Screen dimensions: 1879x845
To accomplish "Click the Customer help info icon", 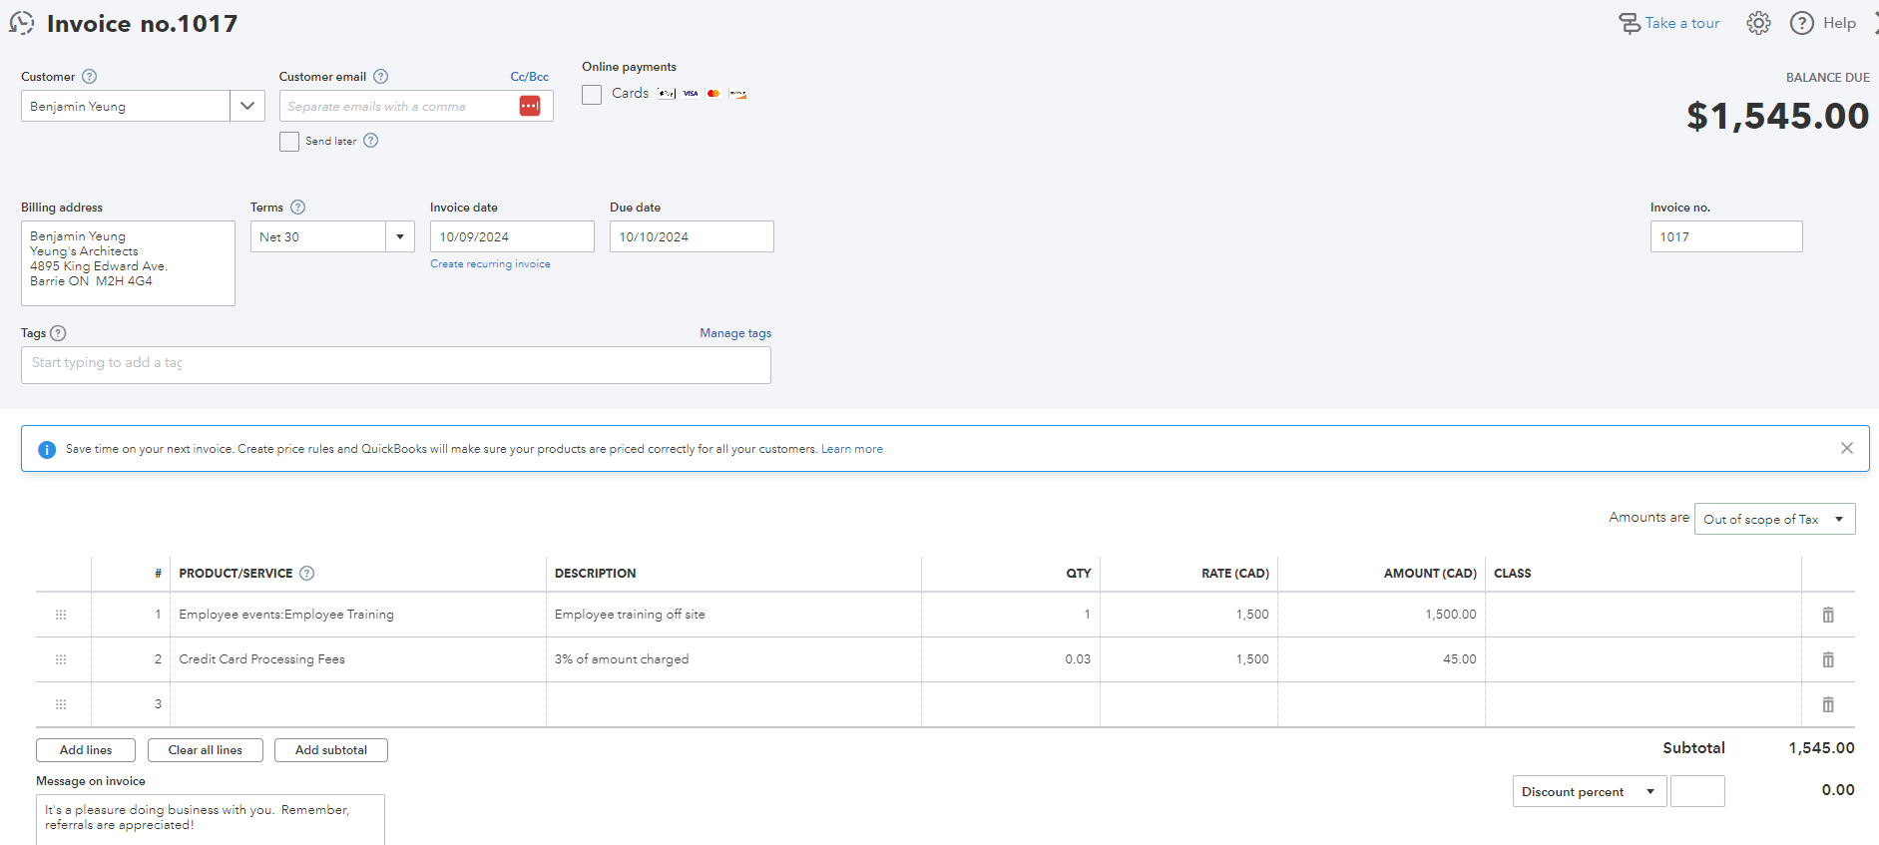I will (x=89, y=77).
